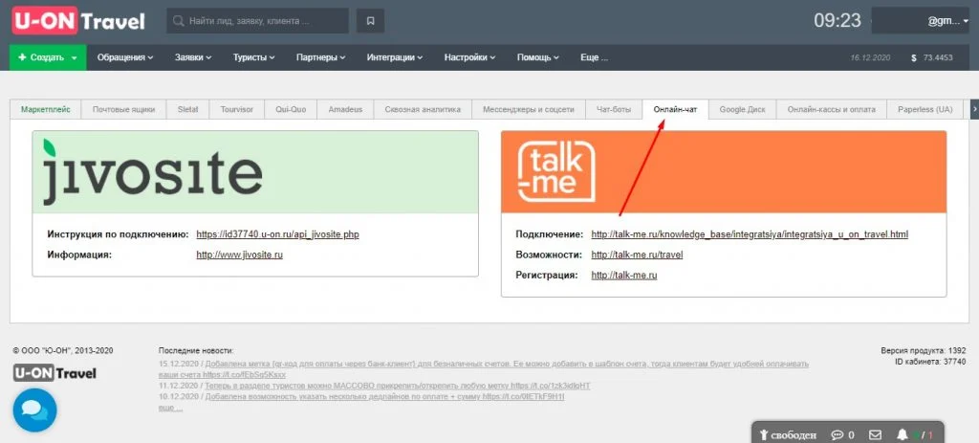Screen dimensions: 979x443
Task: Focus the lead/client search field
Action: (x=257, y=21)
